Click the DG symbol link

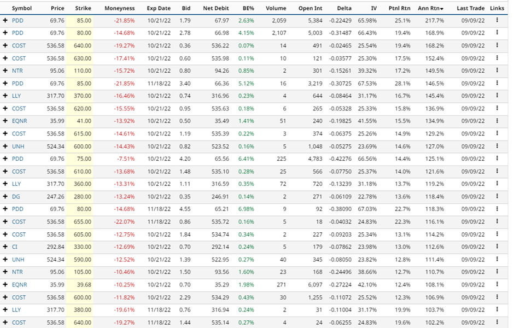(x=15, y=196)
